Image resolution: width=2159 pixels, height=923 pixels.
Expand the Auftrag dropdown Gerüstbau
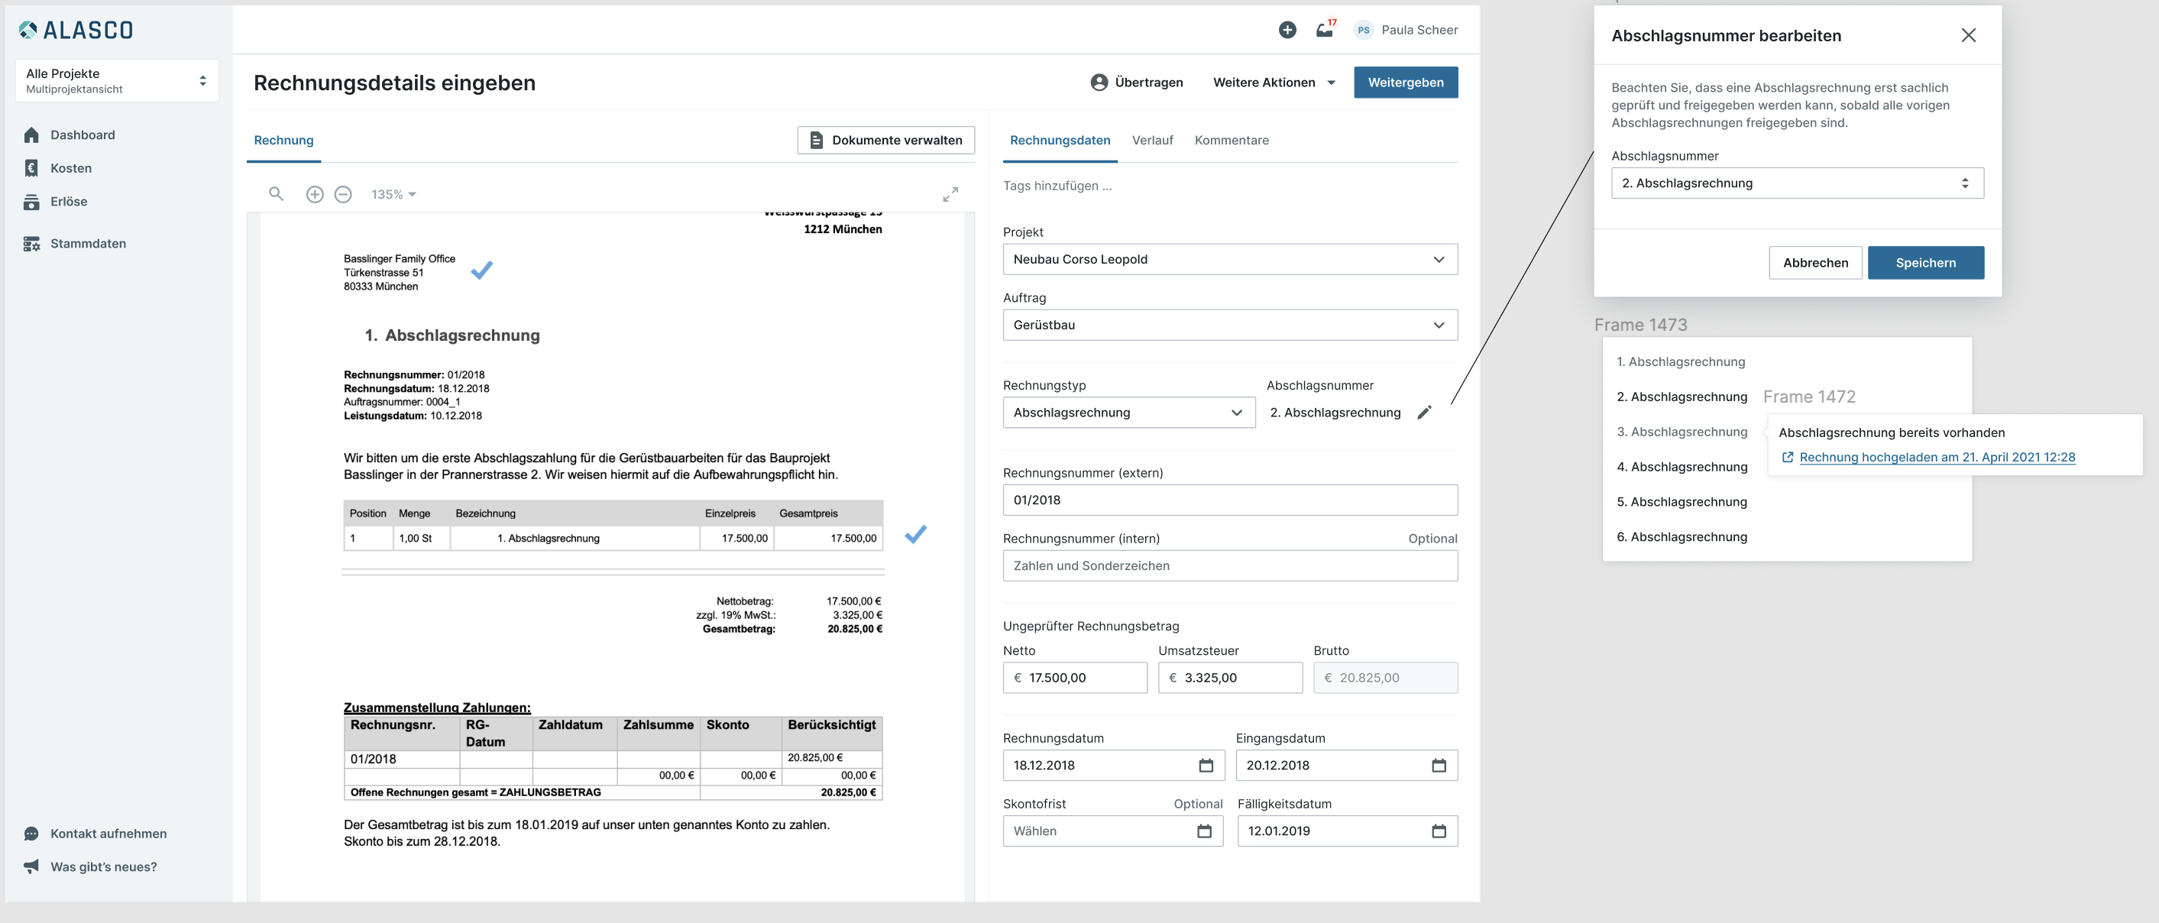coord(1229,325)
